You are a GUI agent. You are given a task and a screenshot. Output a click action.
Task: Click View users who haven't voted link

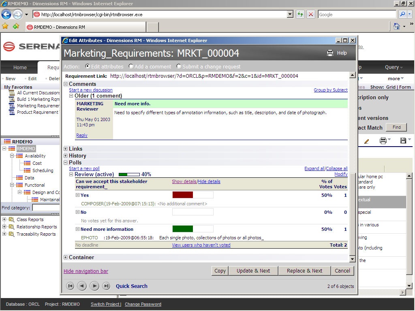click(x=201, y=245)
